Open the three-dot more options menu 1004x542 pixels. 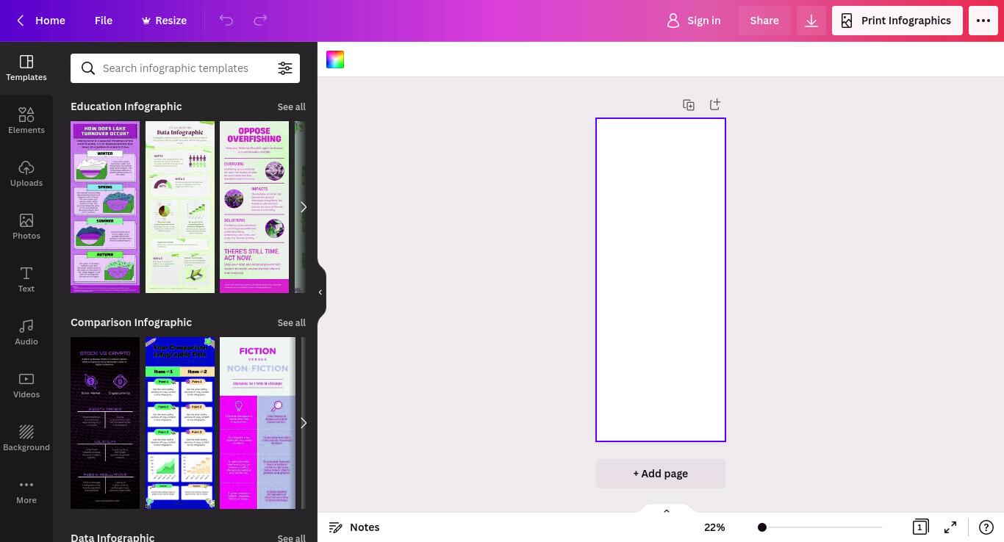pos(983,21)
